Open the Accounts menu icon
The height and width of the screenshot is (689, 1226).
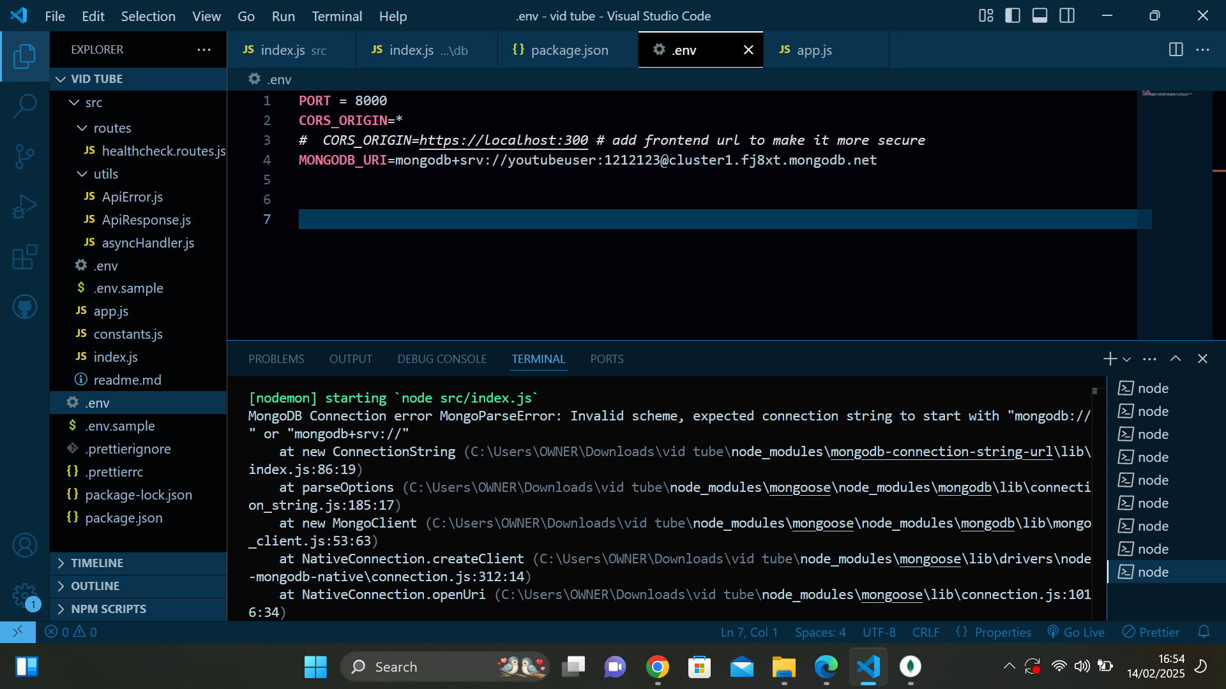[x=25, y=545]
